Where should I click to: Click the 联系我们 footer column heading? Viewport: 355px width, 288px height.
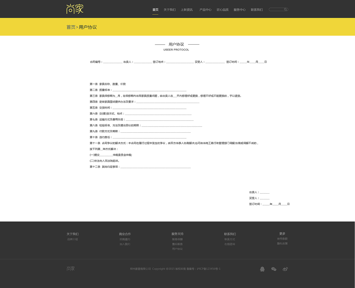point(230,234)
